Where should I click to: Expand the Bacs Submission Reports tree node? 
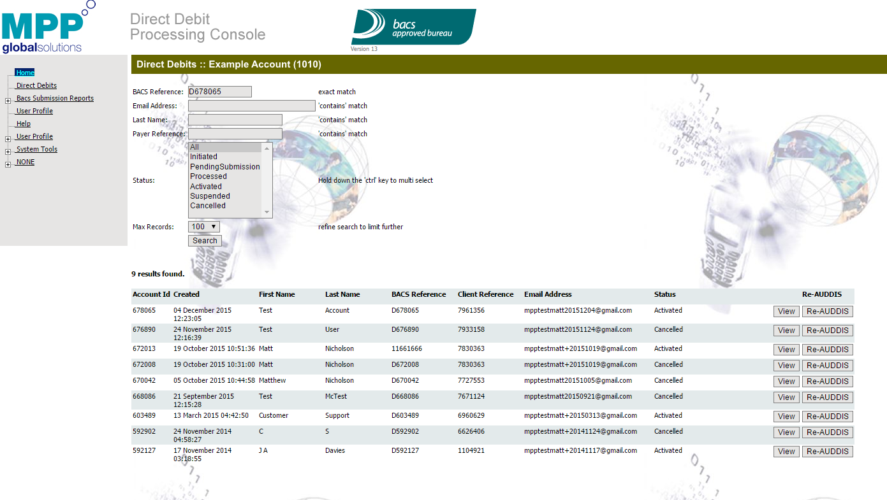click(8, 101)
